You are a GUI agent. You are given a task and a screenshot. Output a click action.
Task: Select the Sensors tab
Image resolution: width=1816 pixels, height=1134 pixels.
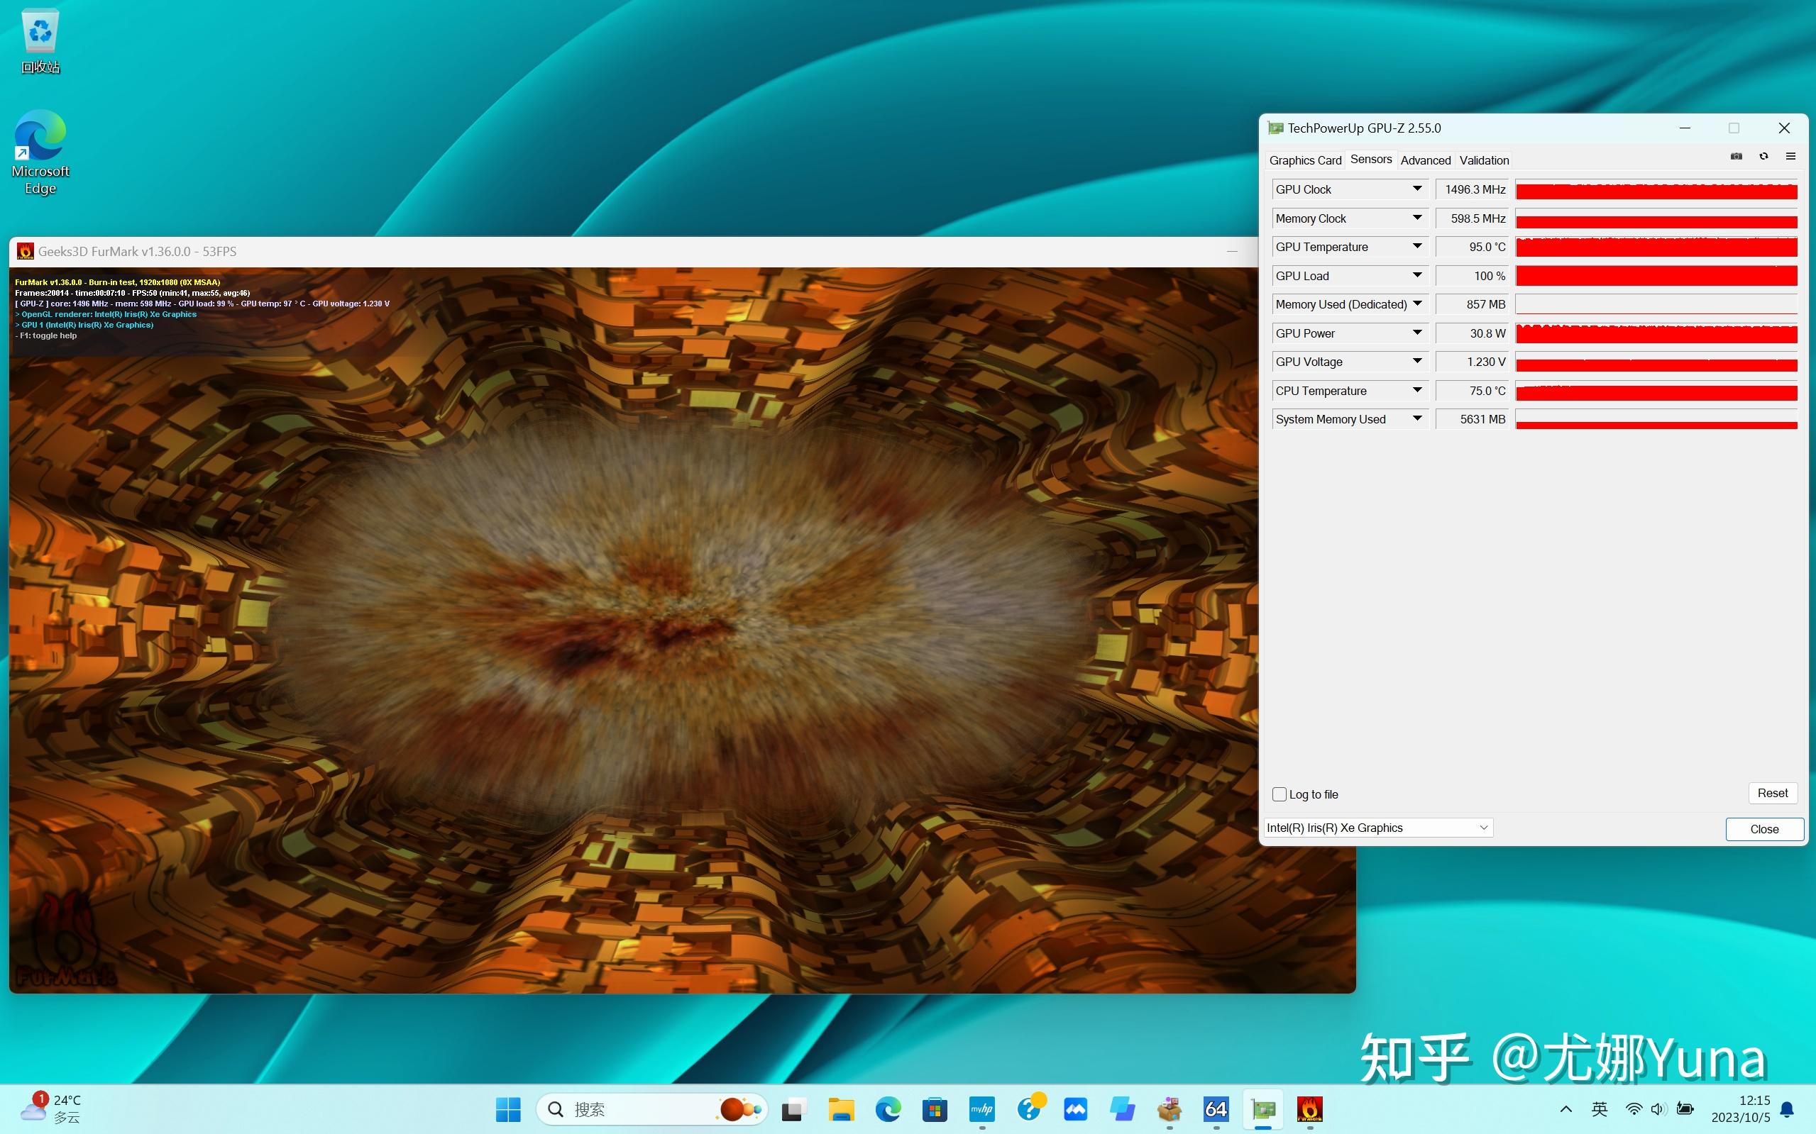pyautogui.click(x=1371, y=159)
